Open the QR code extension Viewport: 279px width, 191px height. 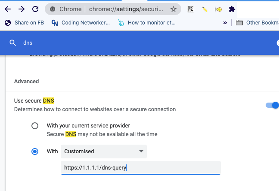[191, 9]
